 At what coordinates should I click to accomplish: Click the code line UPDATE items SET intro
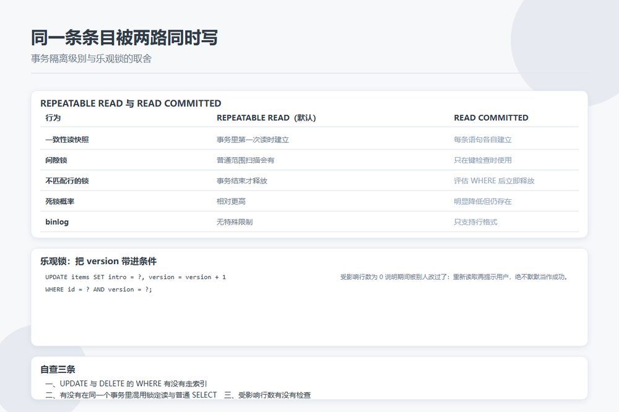(x=136, y=277)
